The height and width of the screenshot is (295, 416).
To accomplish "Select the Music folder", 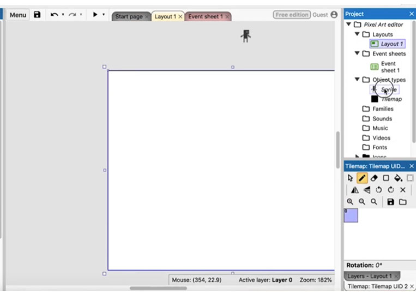I will coord(380,128).
